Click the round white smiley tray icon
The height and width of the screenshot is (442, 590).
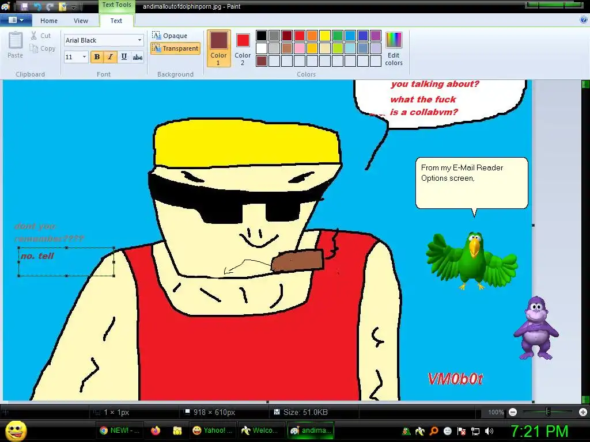coord(447,431)
